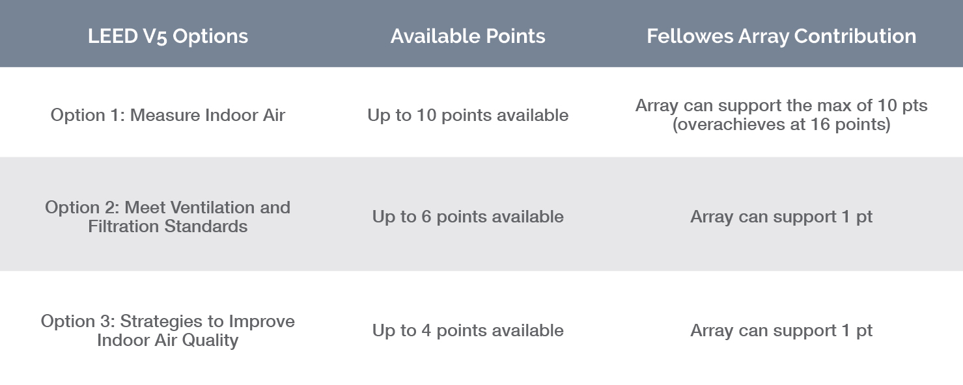Image resolution: width=963 pixels, height=385 pixels.
Task: Click Array can support 1 pt in Option 2 row
Action: click(781, 217)
